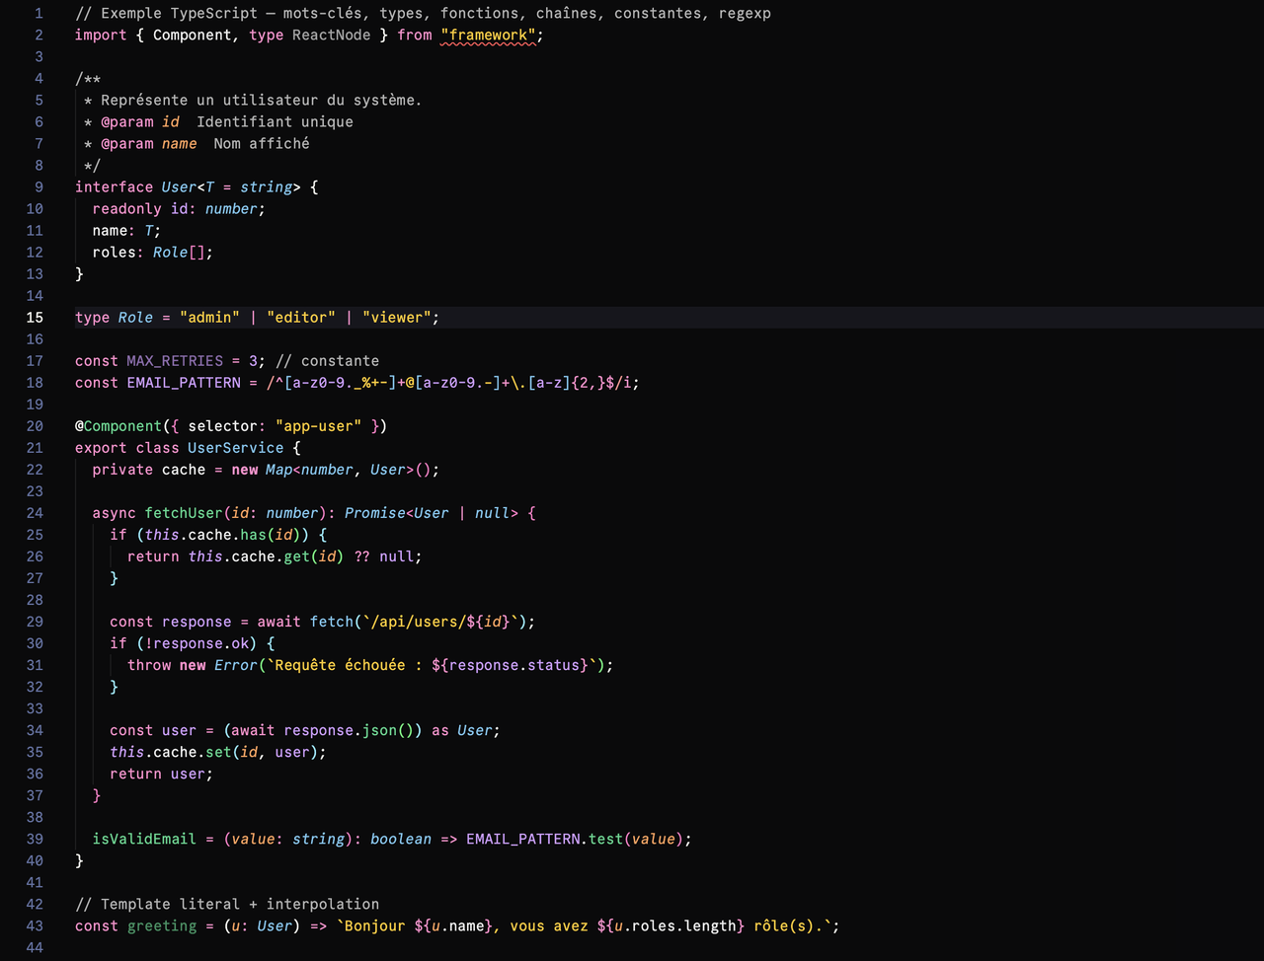Viewport: 1264px width, 961px height.
Task: Click the "app-user" selector string
Action: coord(318,425)
